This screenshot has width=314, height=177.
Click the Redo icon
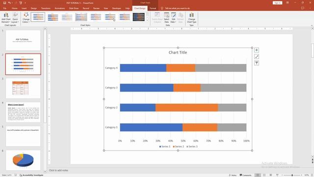tap(16, 3)
